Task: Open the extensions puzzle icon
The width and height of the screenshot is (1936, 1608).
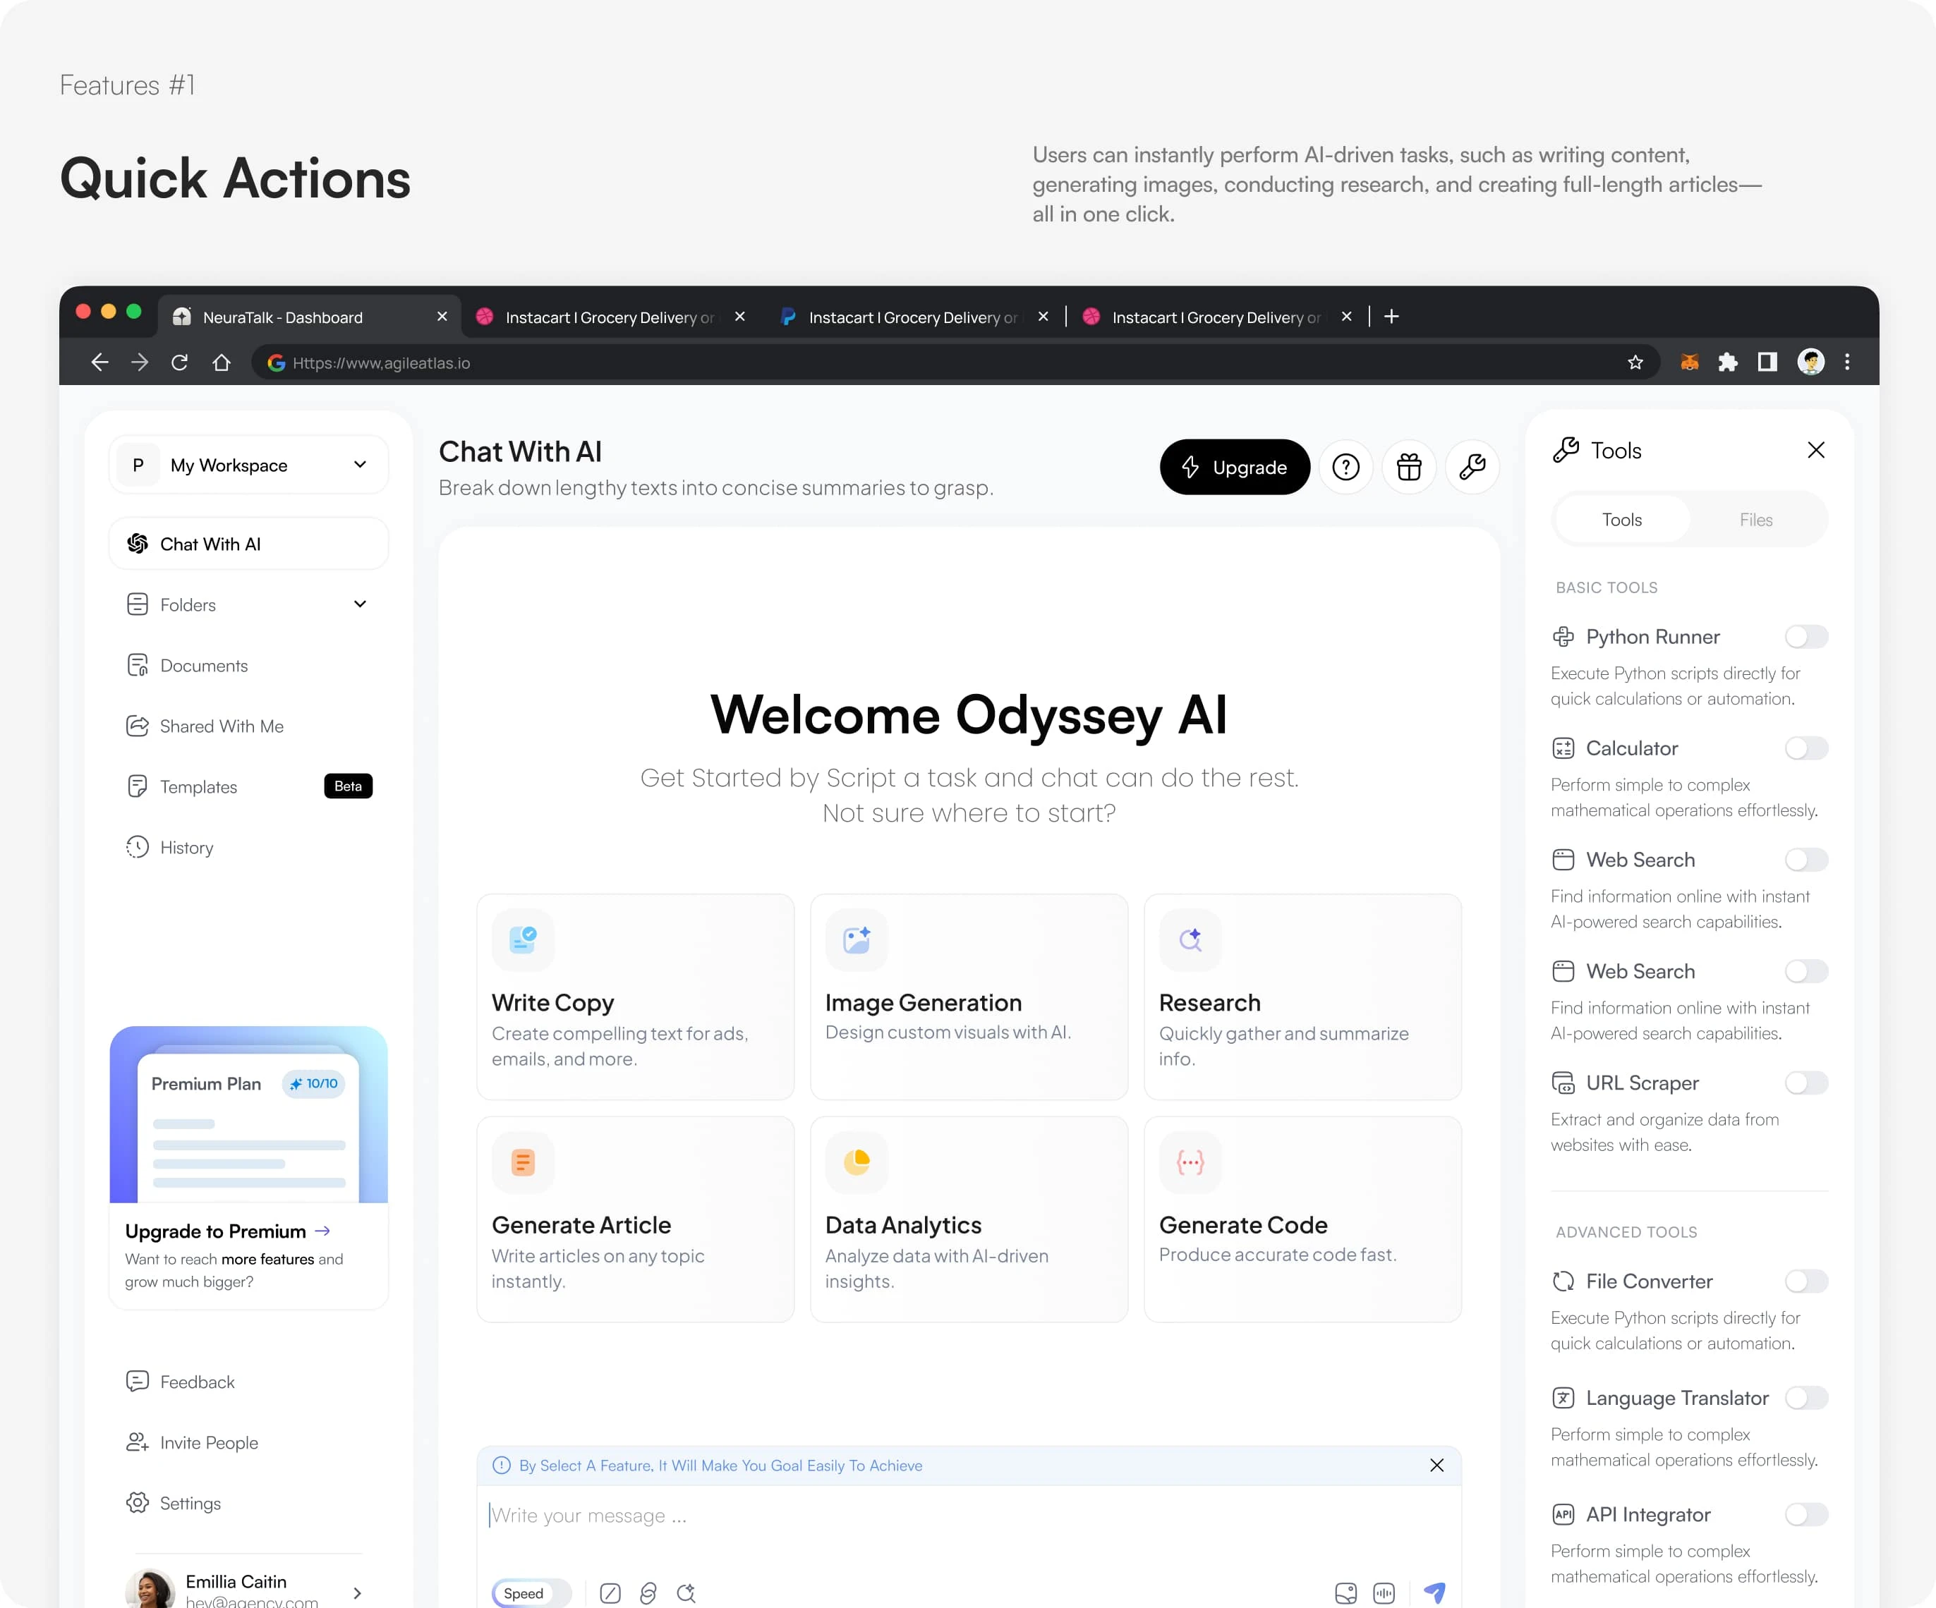Action: coord(1729,362)
